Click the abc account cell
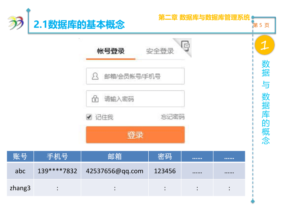288x216 pixels. (x=20, y=171)
